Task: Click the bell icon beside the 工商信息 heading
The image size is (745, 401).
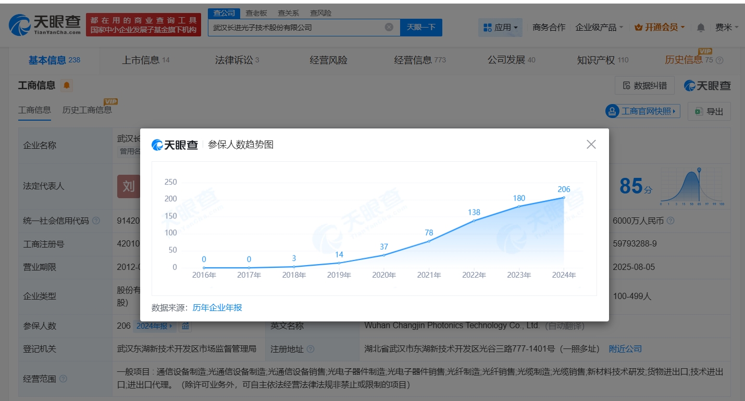Action: (x=67, y=85)
